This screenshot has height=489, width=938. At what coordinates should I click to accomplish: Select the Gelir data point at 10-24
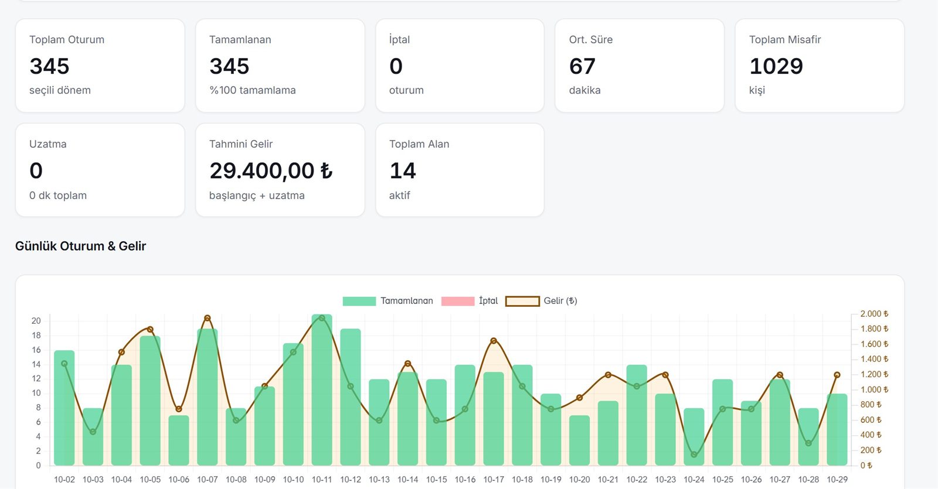[x=694, y=454]
